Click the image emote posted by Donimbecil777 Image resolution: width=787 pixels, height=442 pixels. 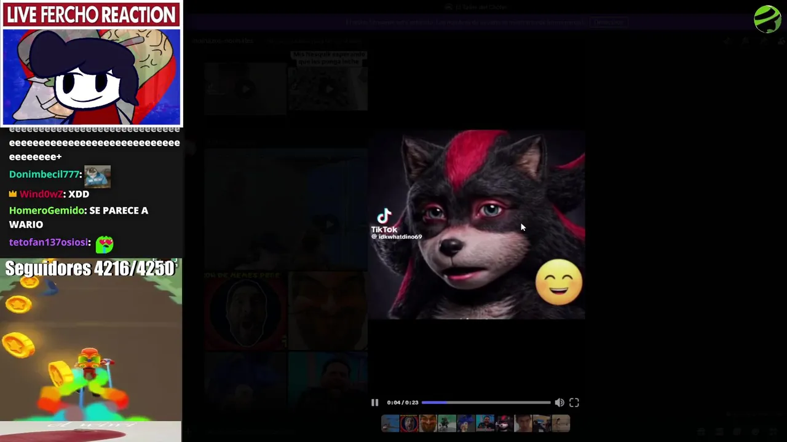click(97, 176)
